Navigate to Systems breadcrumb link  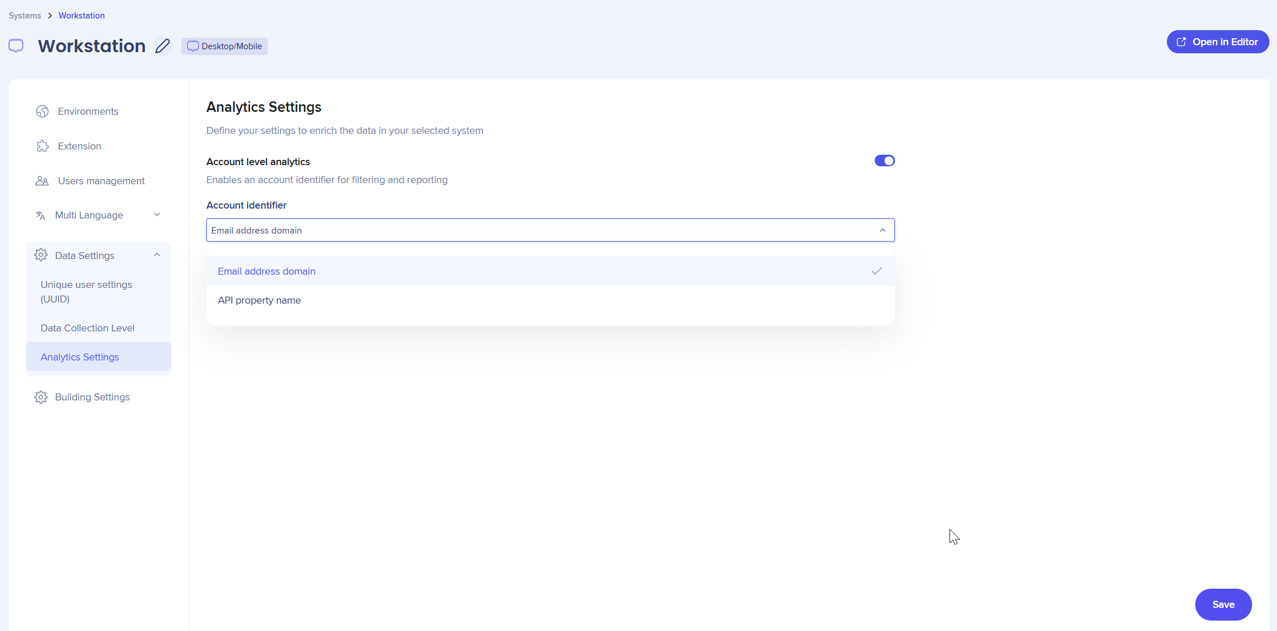click(25, 16)
